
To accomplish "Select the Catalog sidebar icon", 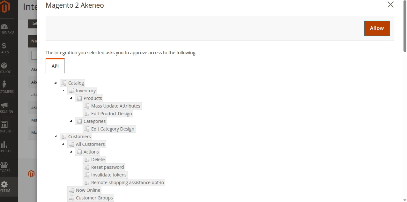I will 6,68.
